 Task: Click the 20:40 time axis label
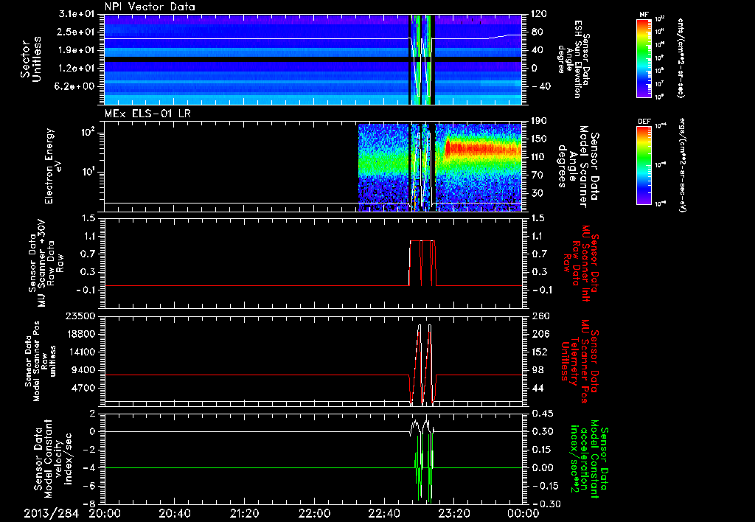[x=175, y=512]
